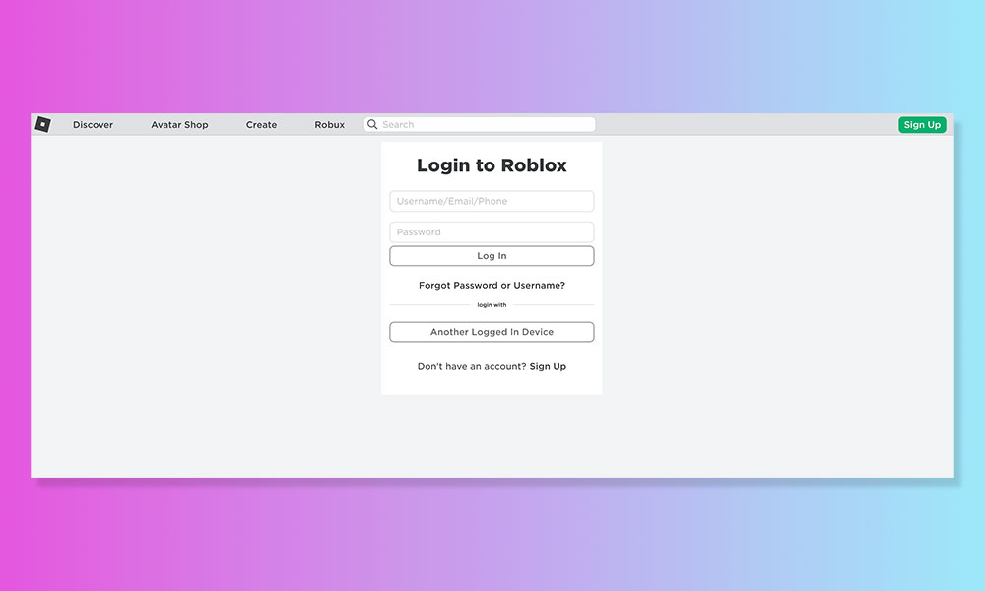Go to the Create section
This screenshot has width=985, height=591.
click(x=261, y=125)
